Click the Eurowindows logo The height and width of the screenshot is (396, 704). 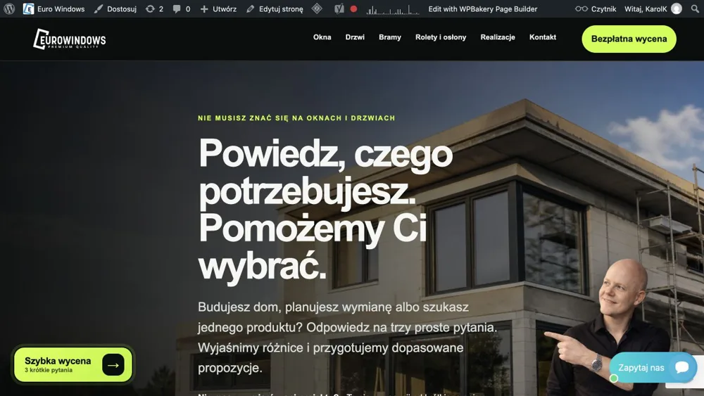pos(70,39)
